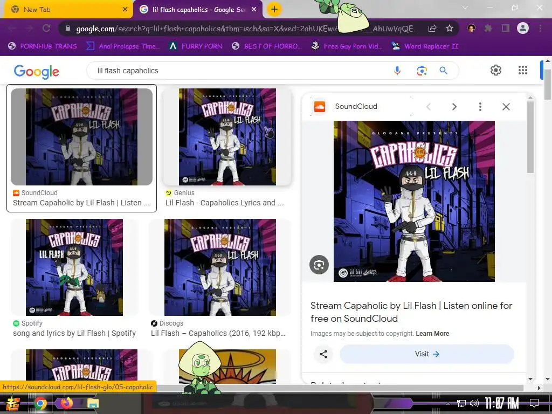Search by image with Google Lens camera icon

422,71
